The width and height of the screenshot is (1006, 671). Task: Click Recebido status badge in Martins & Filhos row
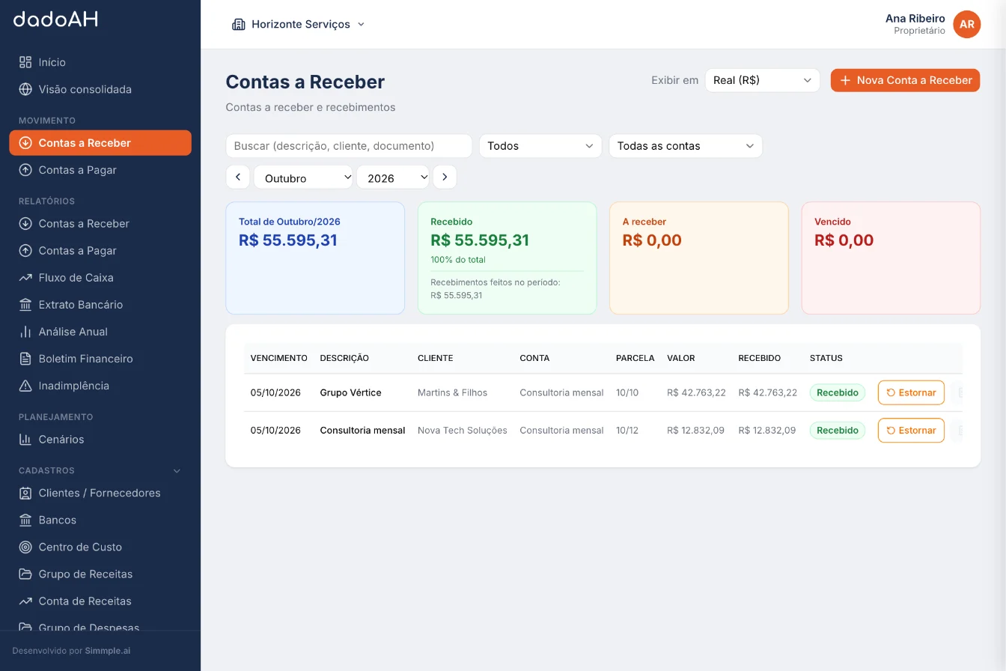click(x=838, y=392)
